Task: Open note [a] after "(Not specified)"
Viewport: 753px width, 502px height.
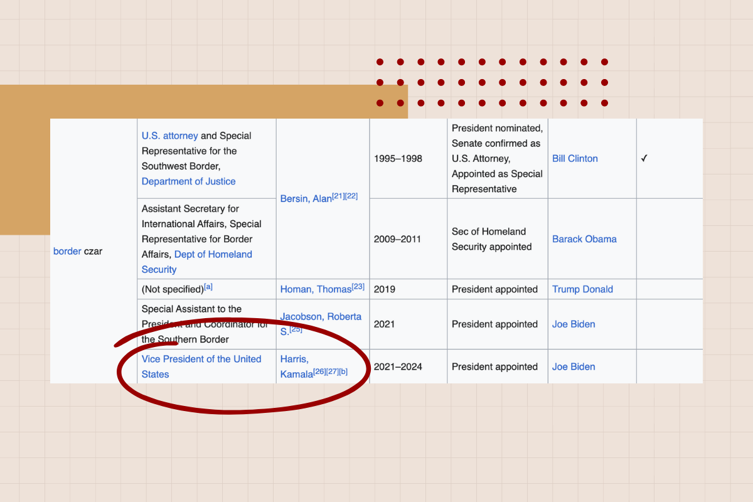Action: pyautogui.click(x=208, y=285)
